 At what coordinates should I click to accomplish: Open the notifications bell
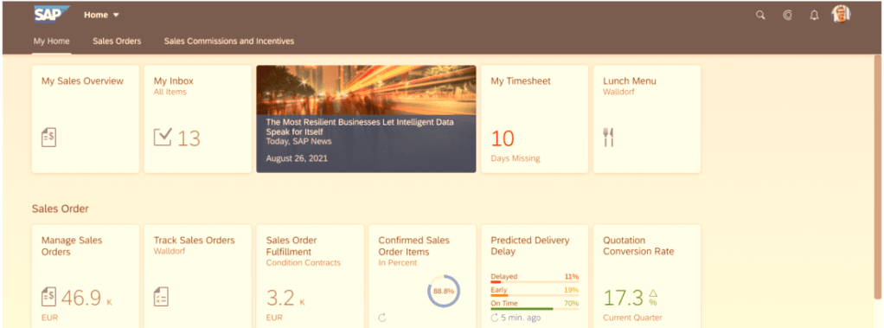click(814, 16)
